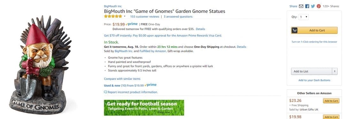345x119 pixels.
Task: Open 3 answered questions link
Action: (178, 17)
